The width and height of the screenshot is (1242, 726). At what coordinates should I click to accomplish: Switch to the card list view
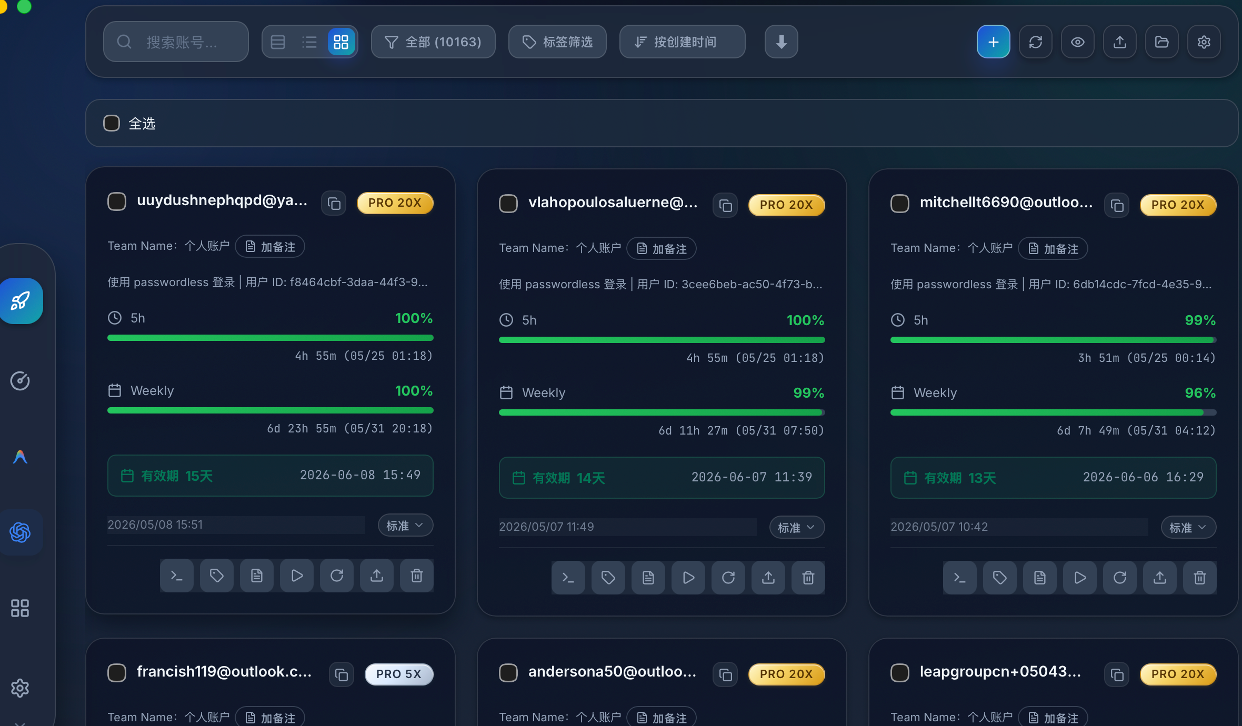point(278,42)
